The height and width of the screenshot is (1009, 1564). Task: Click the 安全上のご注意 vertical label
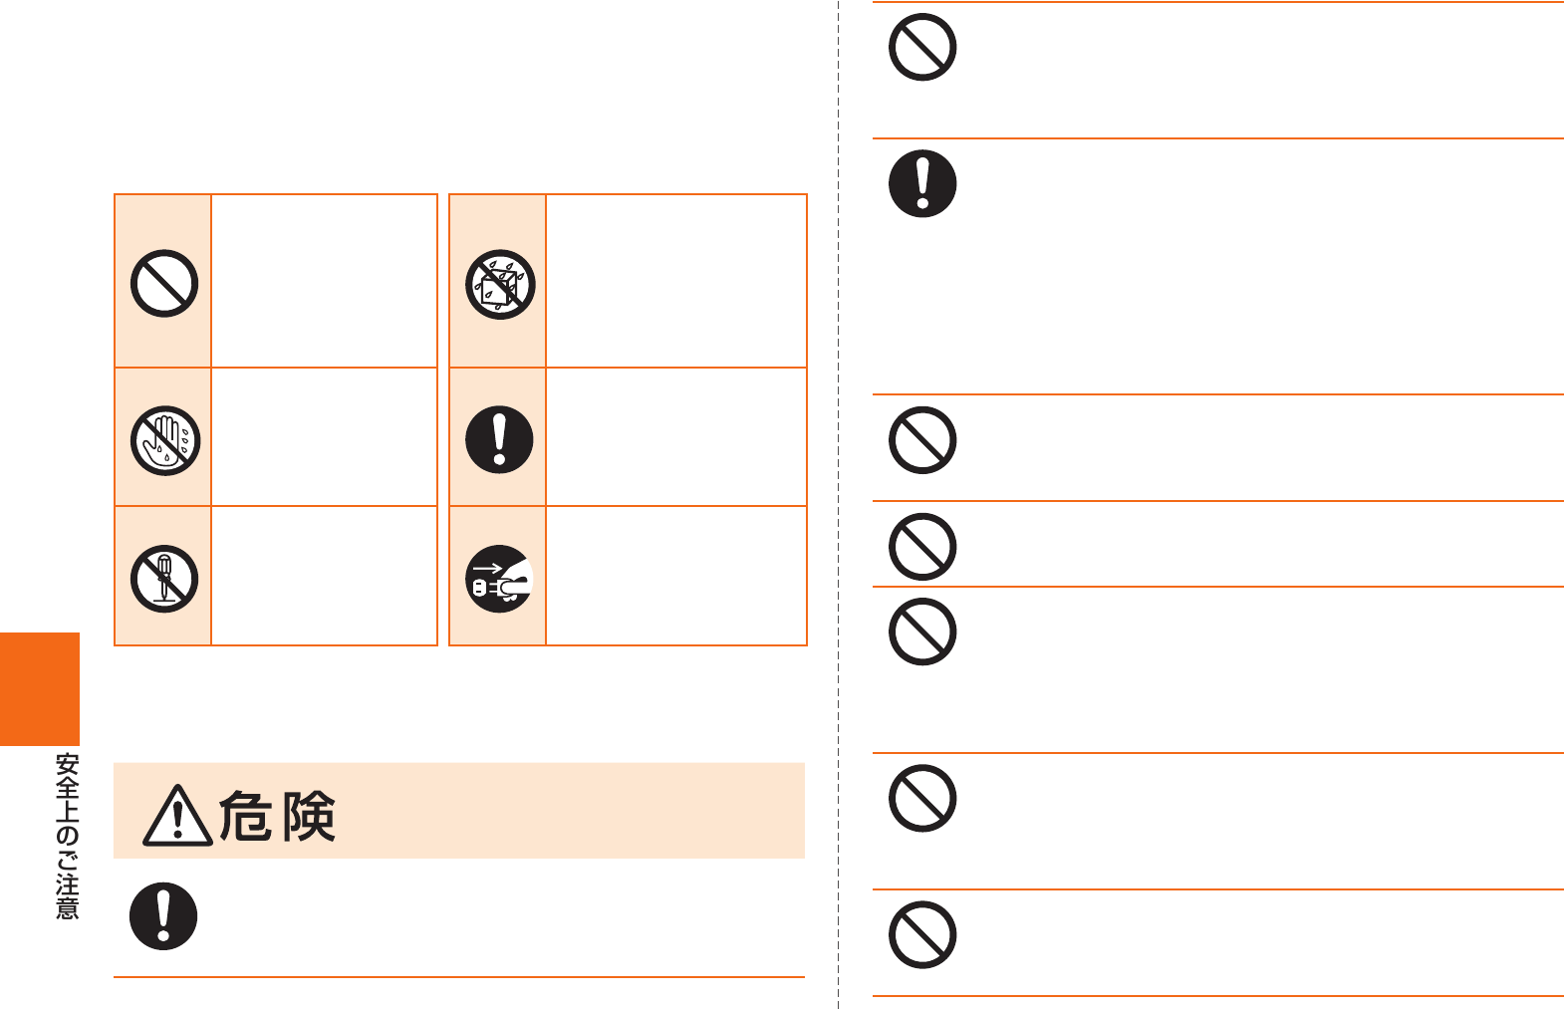[x=67, y=837]
